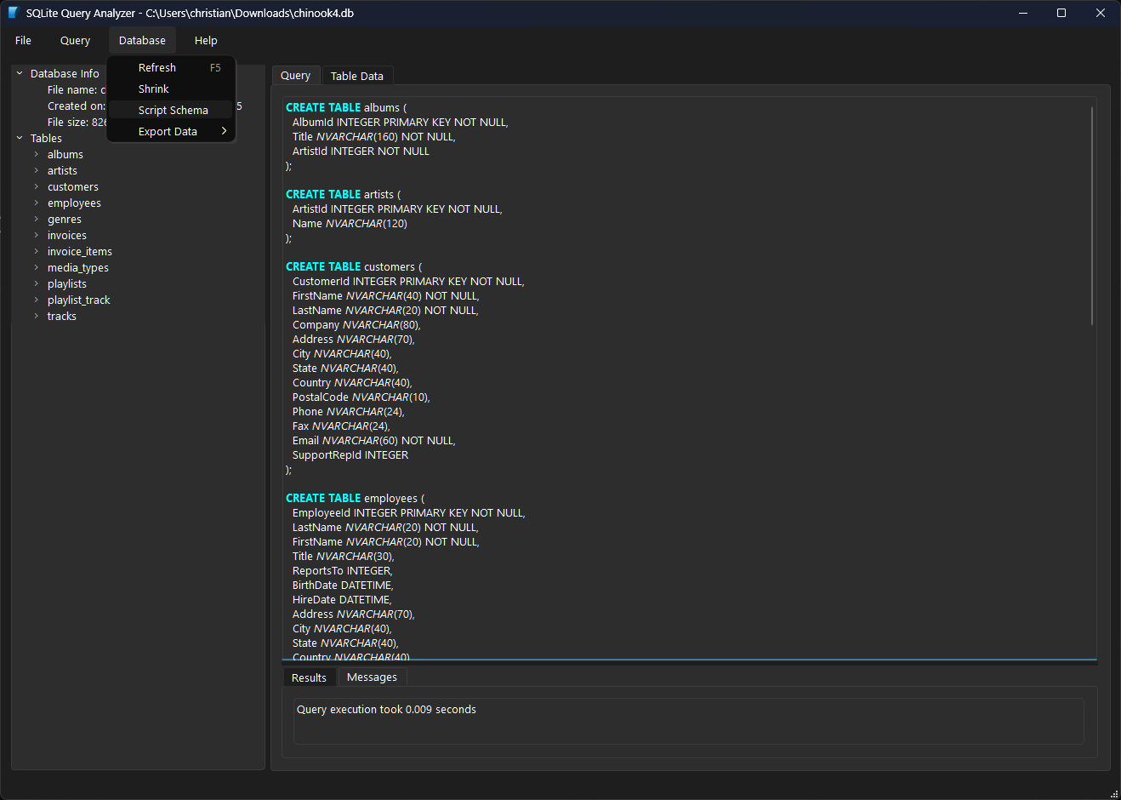
Task: Select the albums table in tree
Action: pyautogui.click(x=65, y=154)
